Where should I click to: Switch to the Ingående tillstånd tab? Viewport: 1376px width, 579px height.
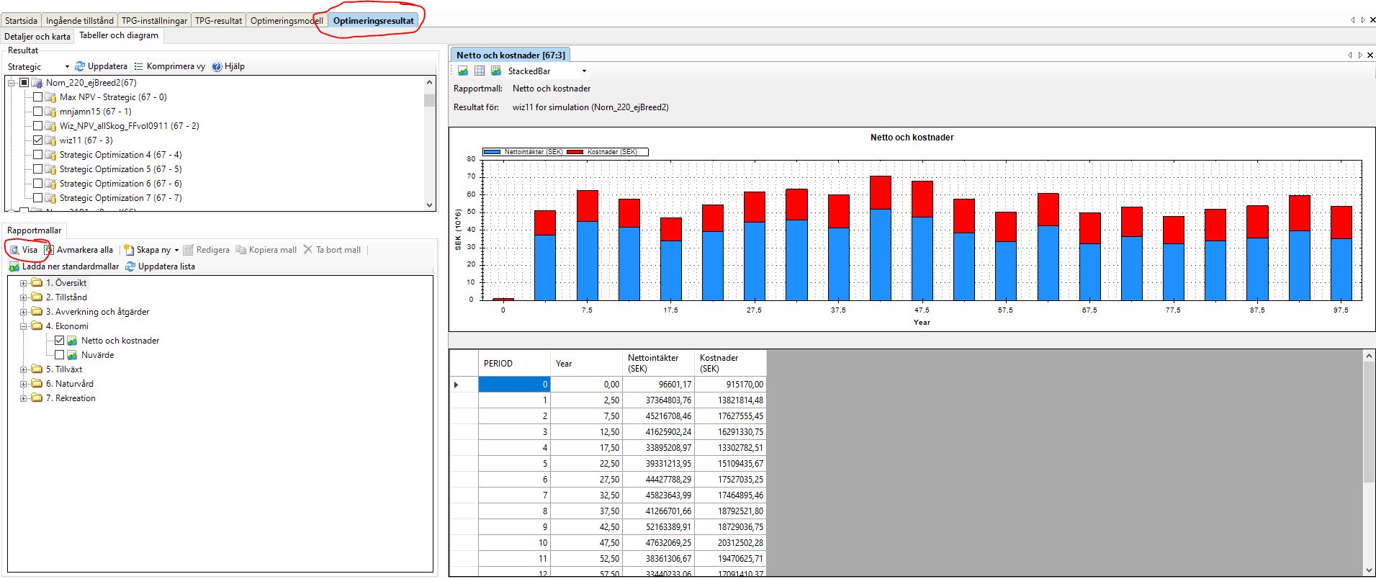pos(80,21)
